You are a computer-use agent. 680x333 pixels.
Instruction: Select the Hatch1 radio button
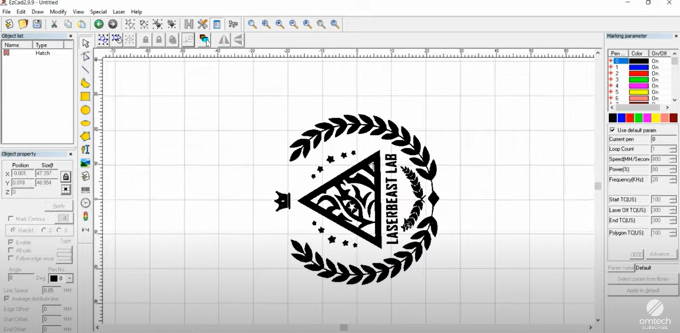click(x=14, y=230)
